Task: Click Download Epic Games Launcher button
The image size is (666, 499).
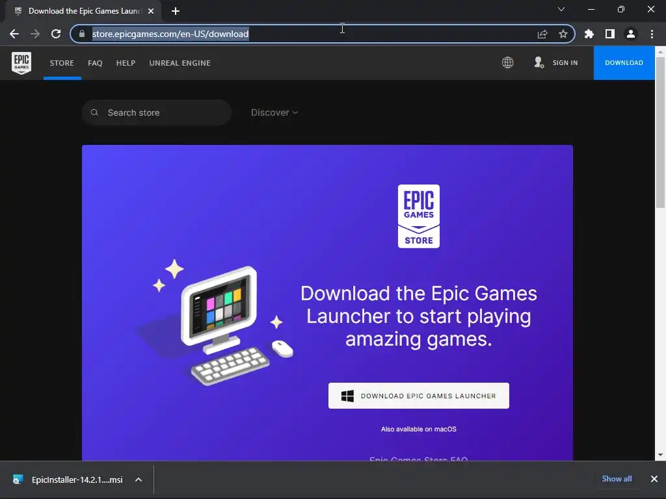Action: [418, 396]
